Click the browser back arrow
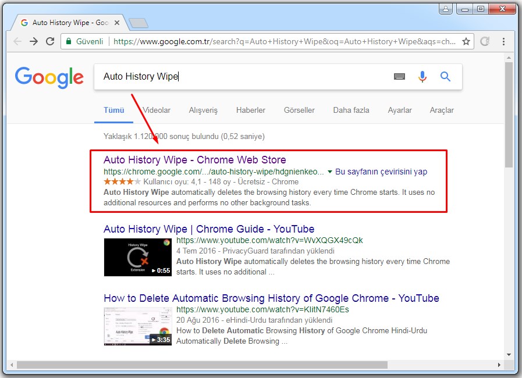Screen dimensions: 522x378 [17, 41]
